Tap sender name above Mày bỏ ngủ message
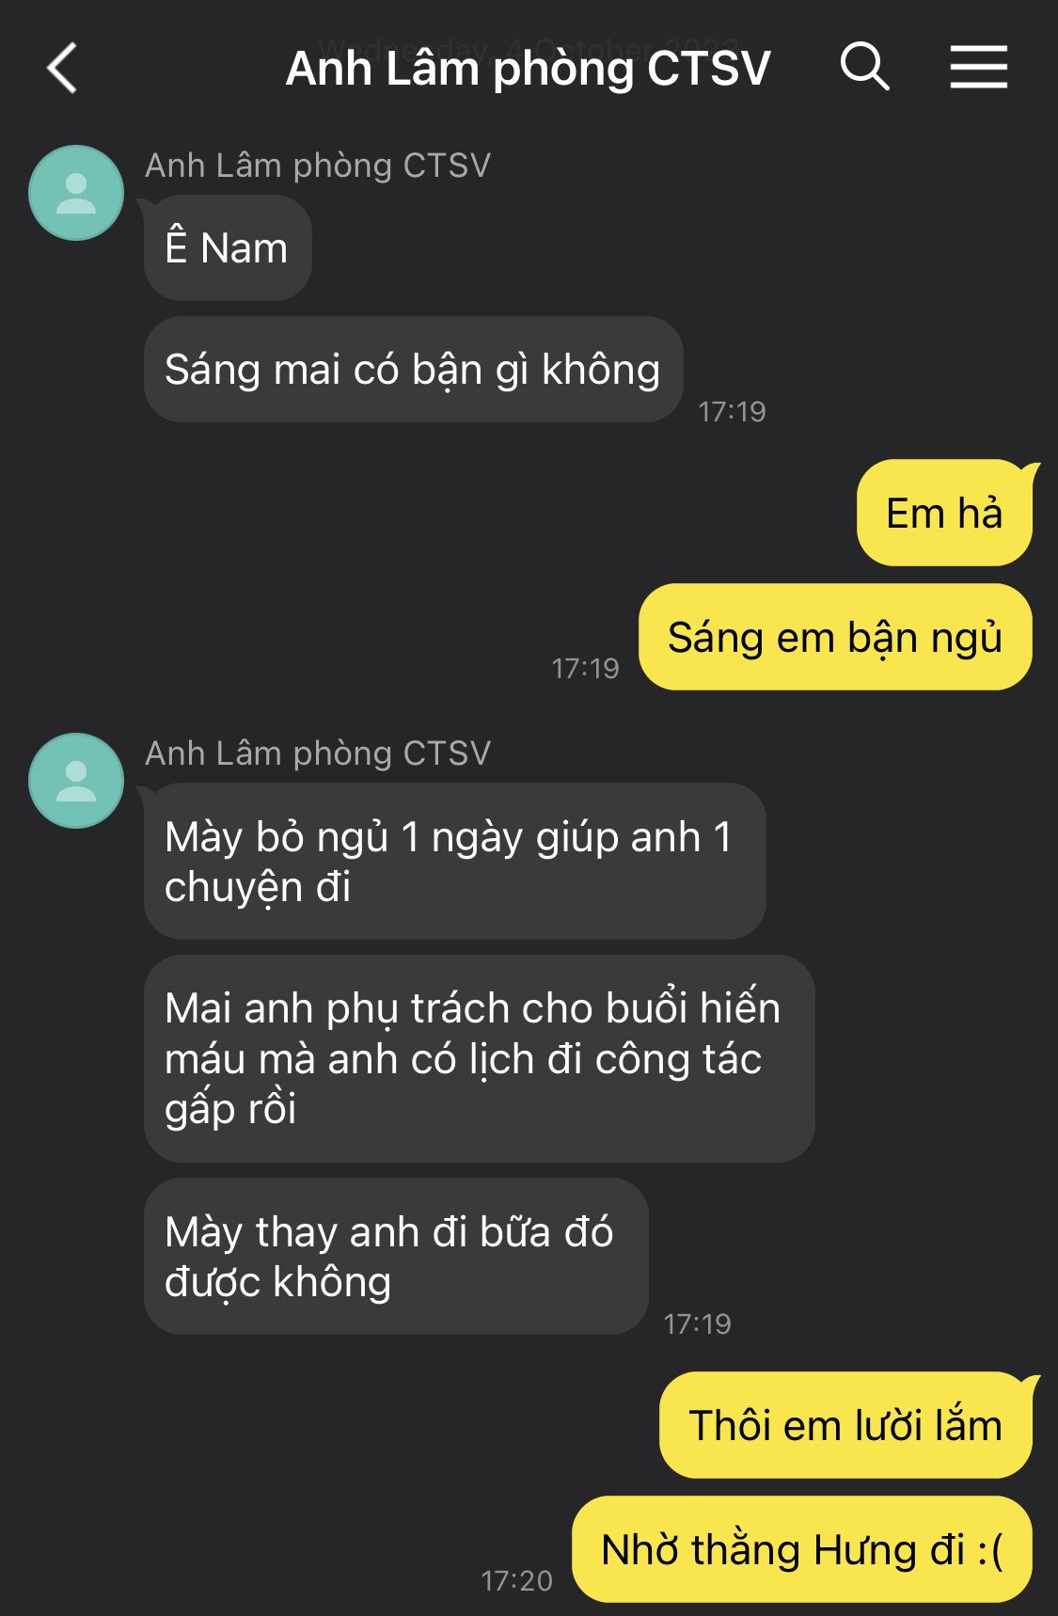 (x=318, y=753)
